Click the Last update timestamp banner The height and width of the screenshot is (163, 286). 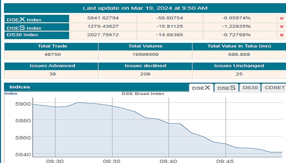click(x=145, y=8)
